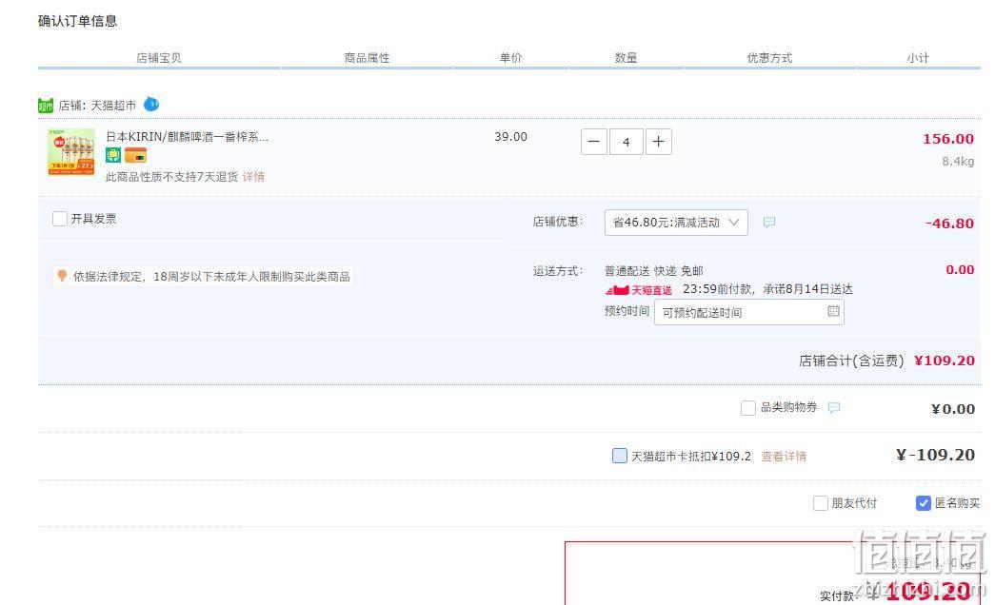
Task: Toggle the 天猫超市卡抵扣 checkbox
Action: pos(619,456)
